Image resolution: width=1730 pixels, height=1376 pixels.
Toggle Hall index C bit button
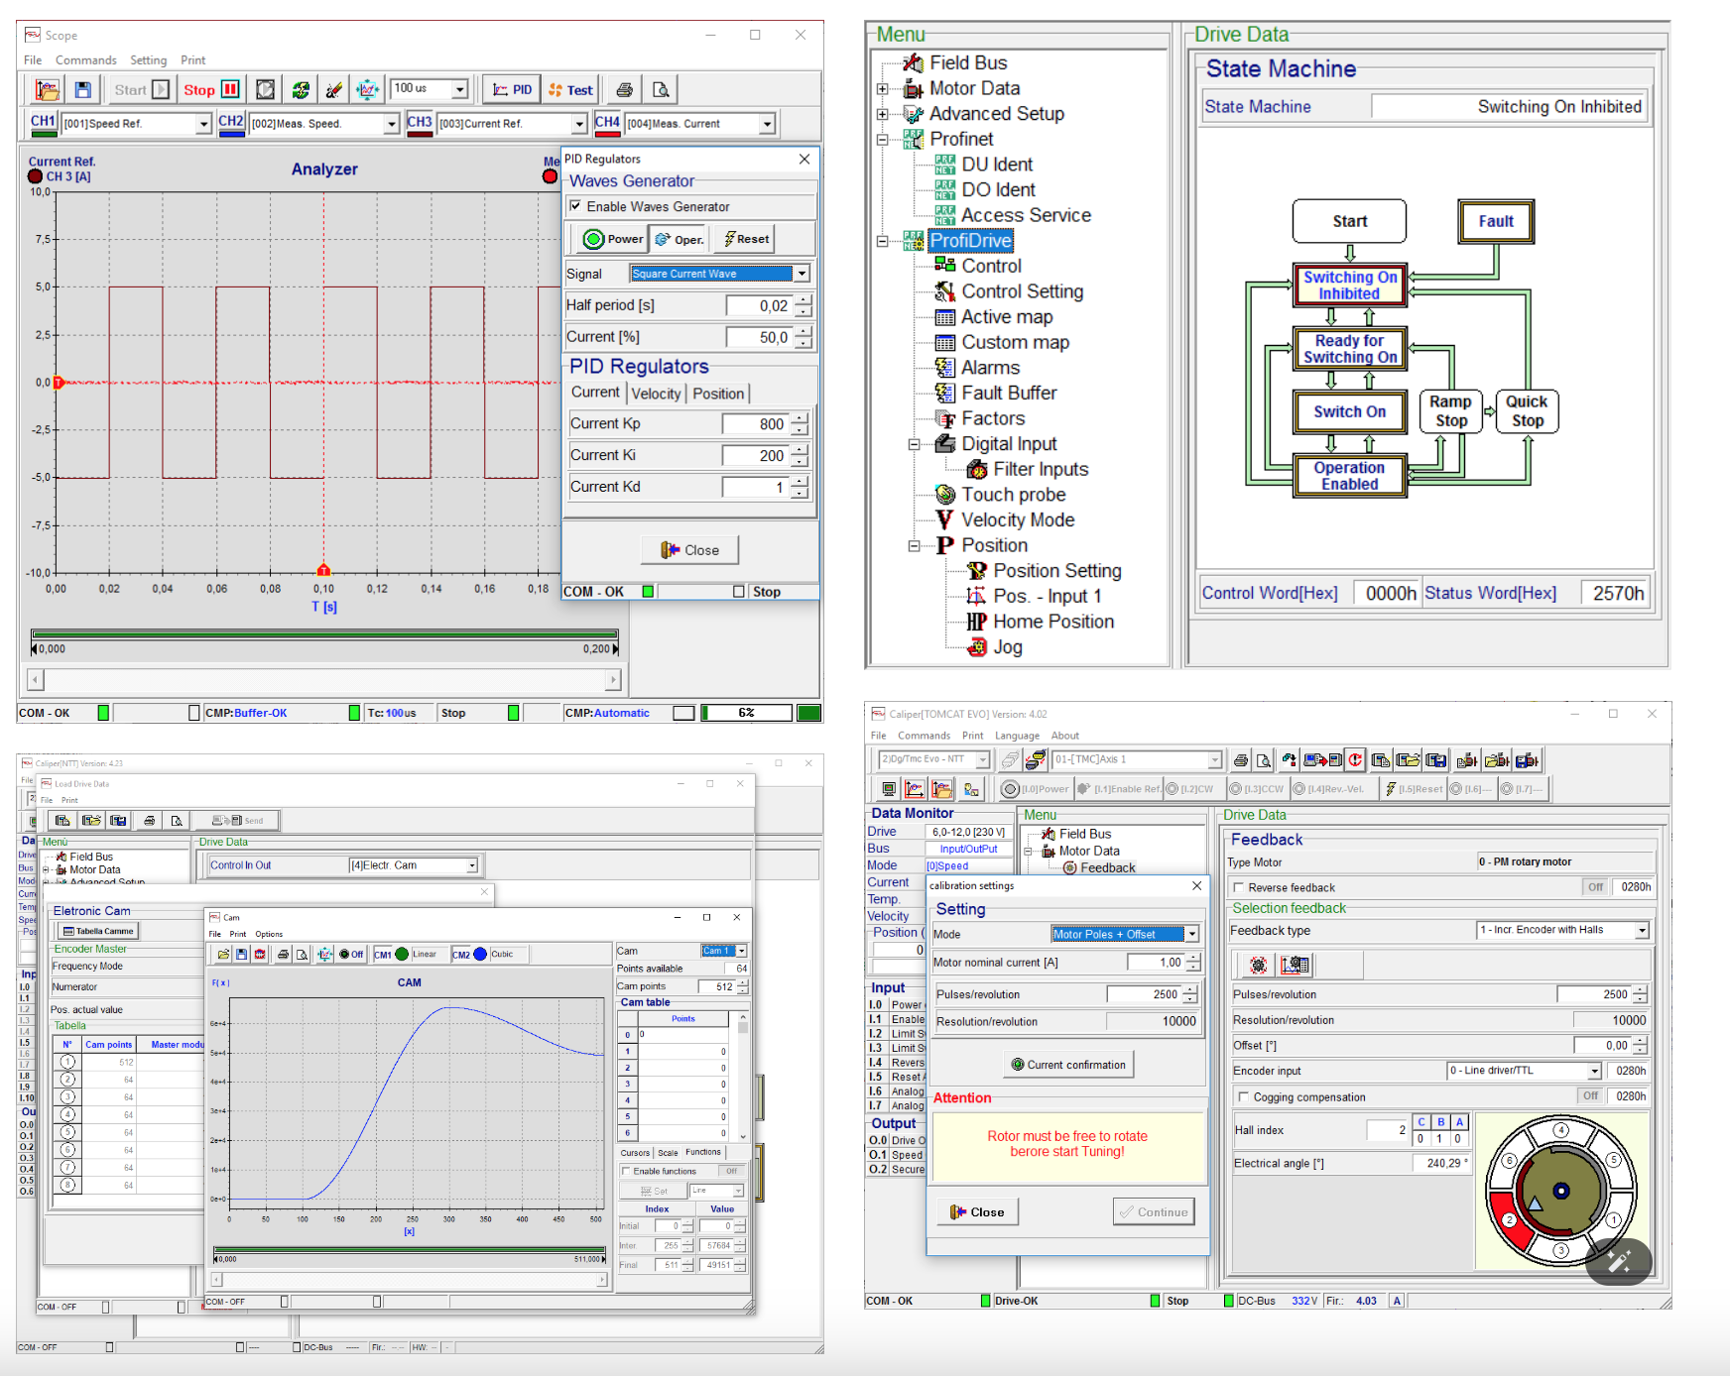click(x=1421, y=1122)
